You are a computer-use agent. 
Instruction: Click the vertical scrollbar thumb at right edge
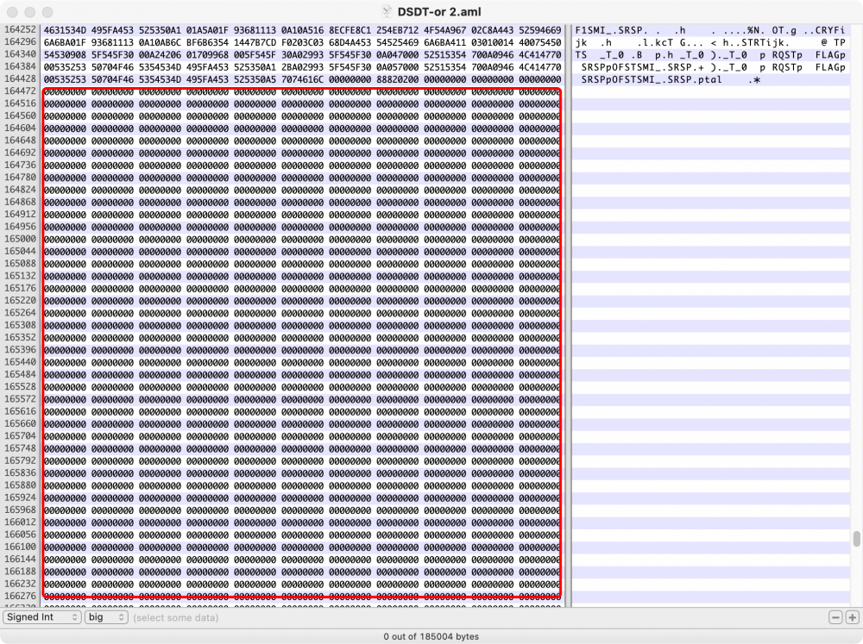pyautogui.click(x=856, y=539)
